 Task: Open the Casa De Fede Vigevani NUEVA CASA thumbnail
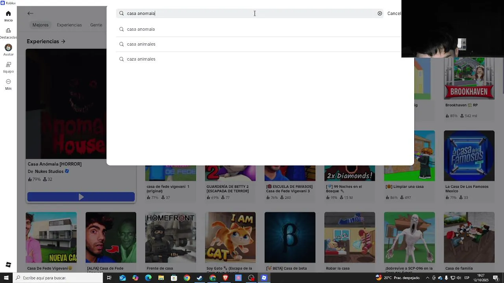(x=51, y=237)
